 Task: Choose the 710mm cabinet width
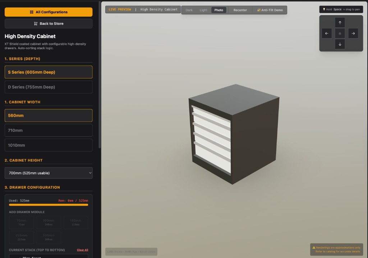[x=49, y=130]
